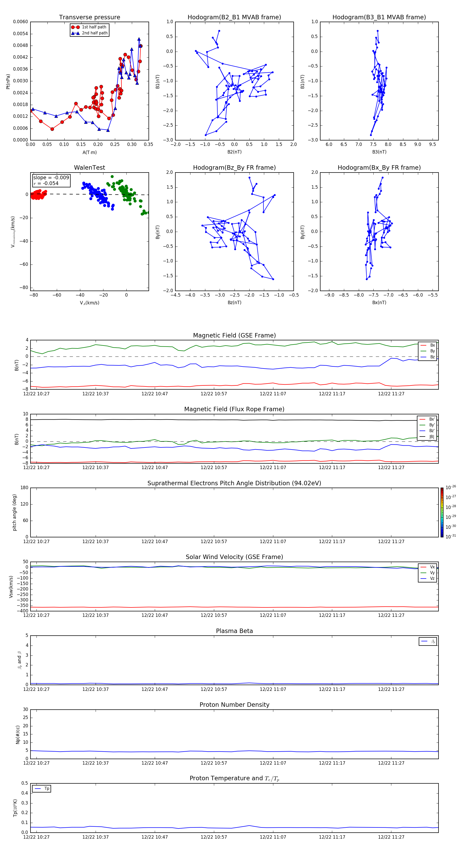This screenshot has height=860, width=469.
Task: Click the 'Hodogram(Bz_By FR frame)' title
Action: click(234, 168)
